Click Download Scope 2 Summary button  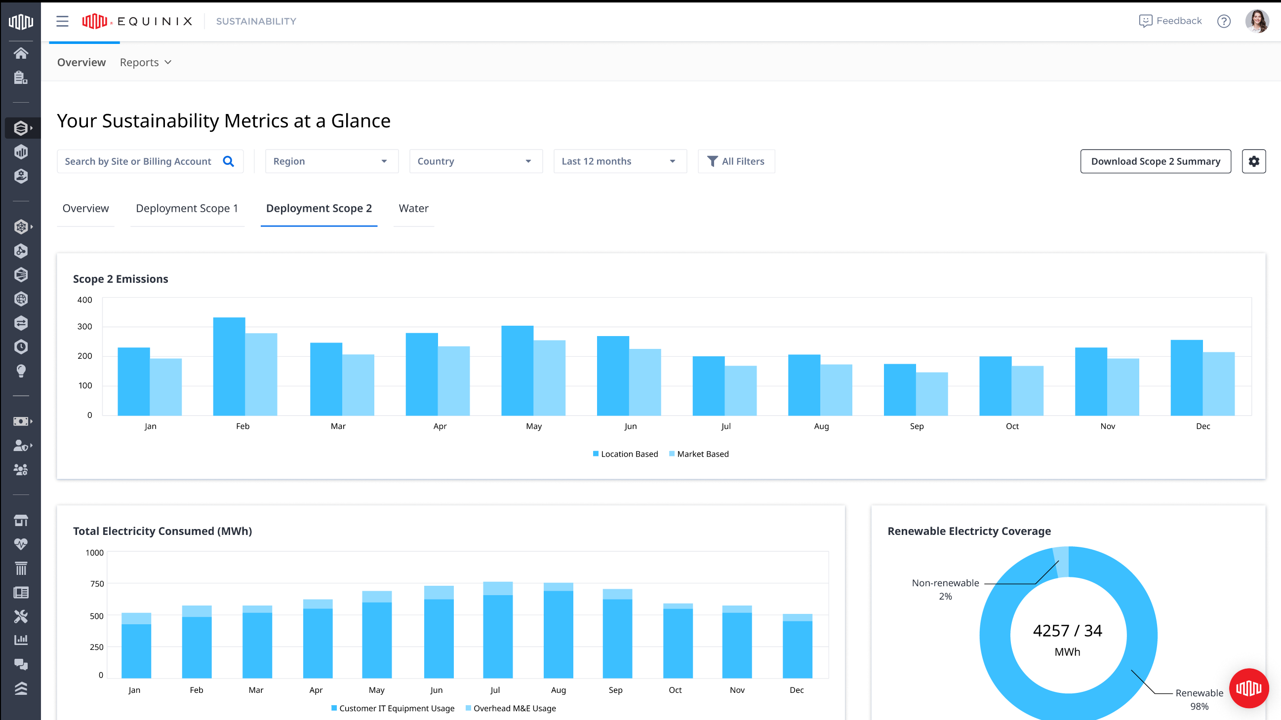1156,161
